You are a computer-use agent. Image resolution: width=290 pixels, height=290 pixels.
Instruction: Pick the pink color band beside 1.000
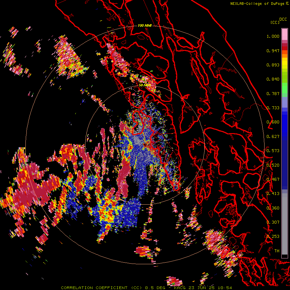285,34
